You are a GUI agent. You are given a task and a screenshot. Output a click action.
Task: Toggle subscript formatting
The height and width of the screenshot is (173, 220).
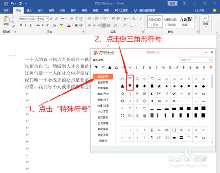[x=43, y=25]
